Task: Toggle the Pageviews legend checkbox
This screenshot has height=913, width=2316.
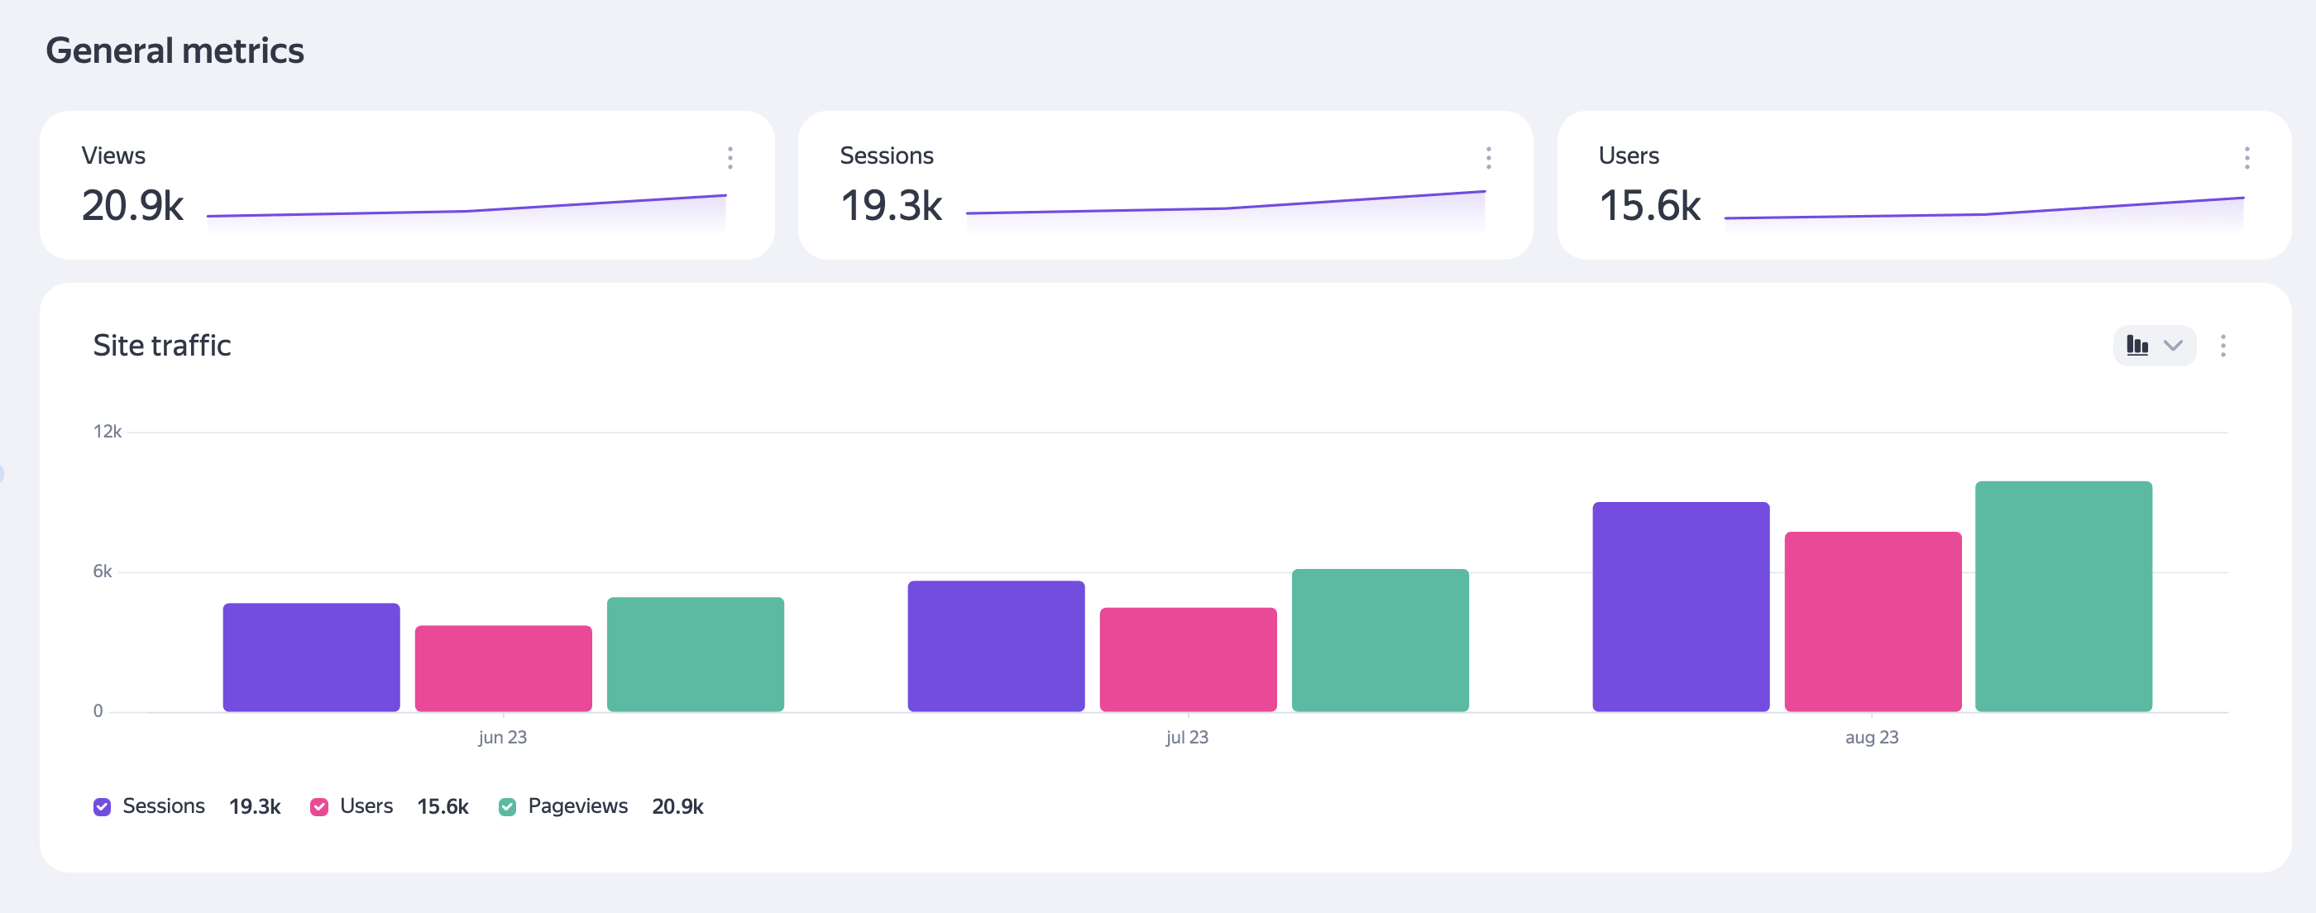Action: click(x=507, y=807)
